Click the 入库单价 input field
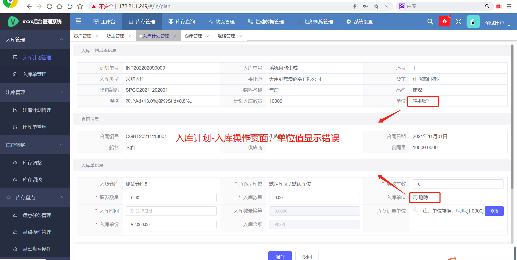 (x=171, y=224)
